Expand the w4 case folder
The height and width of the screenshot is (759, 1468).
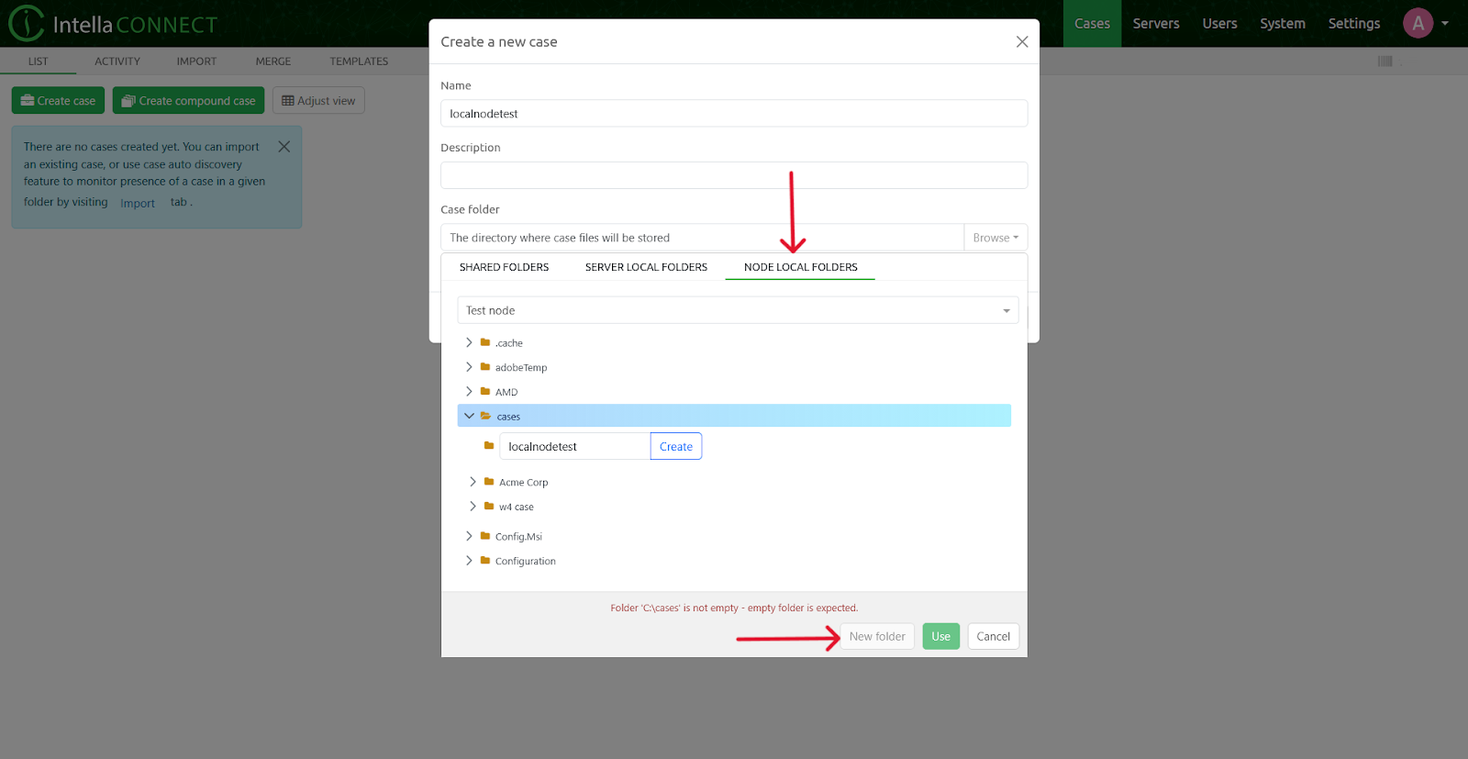[x=473, y=507]
